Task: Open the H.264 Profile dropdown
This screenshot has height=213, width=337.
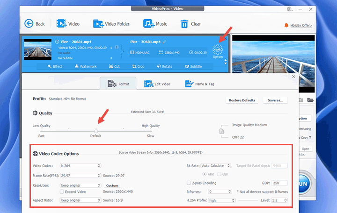Action: (x=222, y=200)
